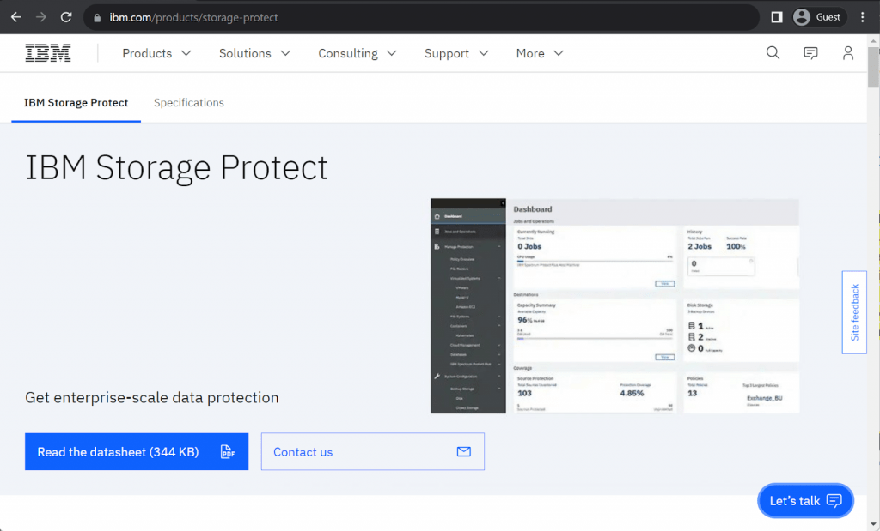Click the browser back arrow

[x=17, y=17]
